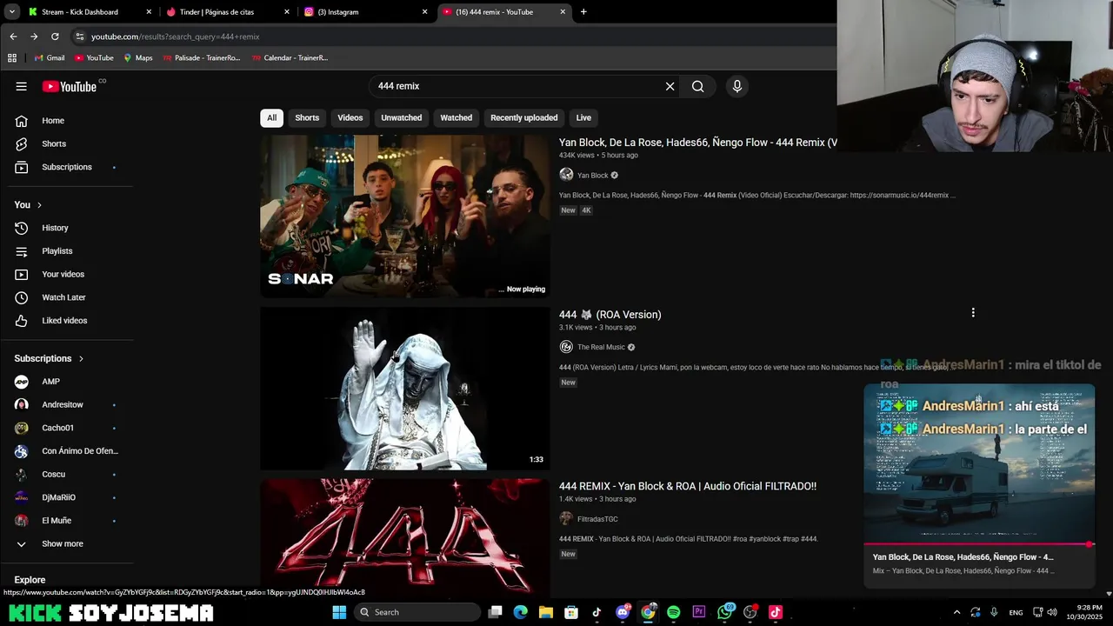
Task: Open Premiere Pro from the taskbar
Action: pyautogui.click(x=698, y=612)
